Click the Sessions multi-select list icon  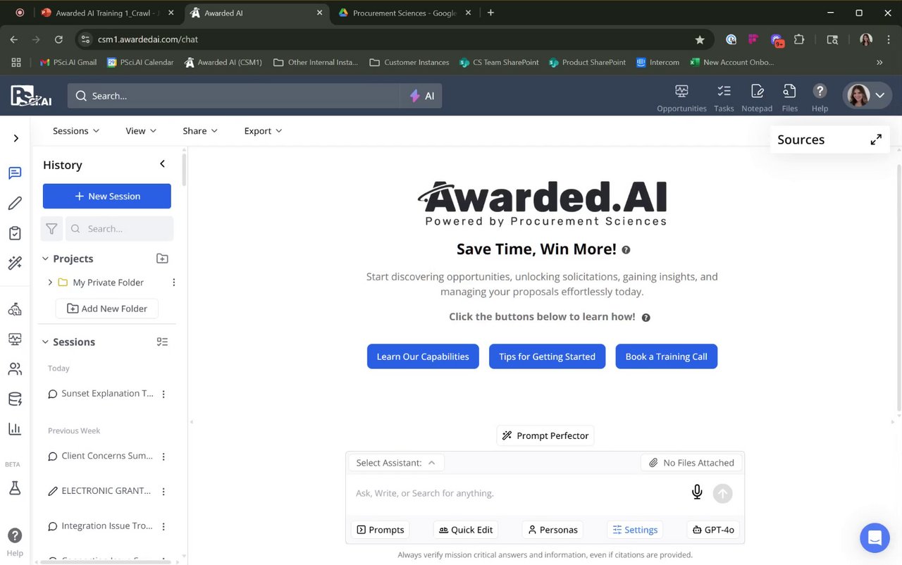[162, 342]
